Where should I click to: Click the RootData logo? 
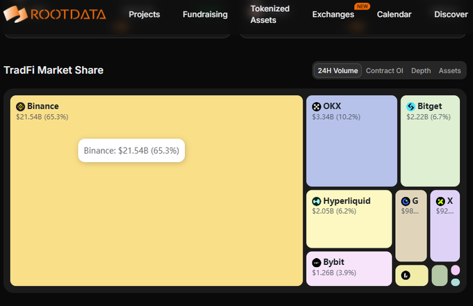[x=54, y=14]
